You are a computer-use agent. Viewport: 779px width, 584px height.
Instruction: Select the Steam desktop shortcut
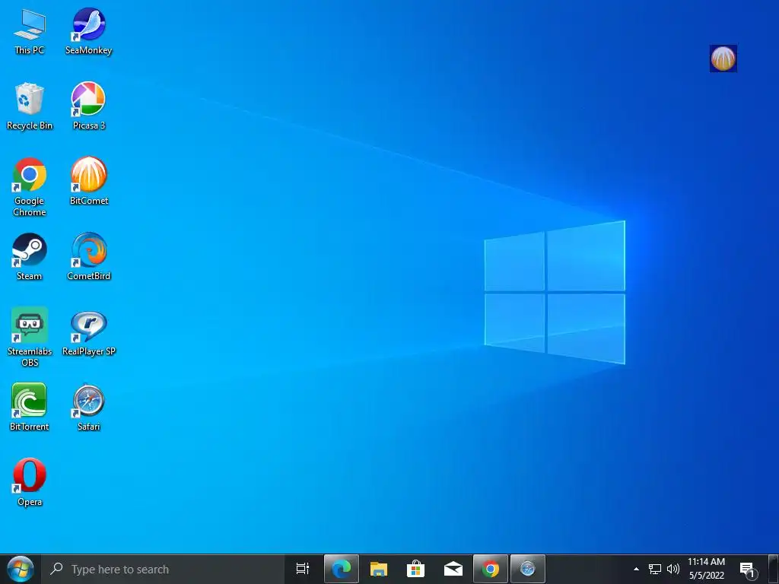point(30,257)
